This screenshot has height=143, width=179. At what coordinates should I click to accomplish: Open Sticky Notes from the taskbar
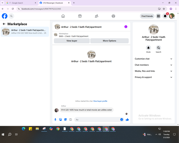(30, 129)
